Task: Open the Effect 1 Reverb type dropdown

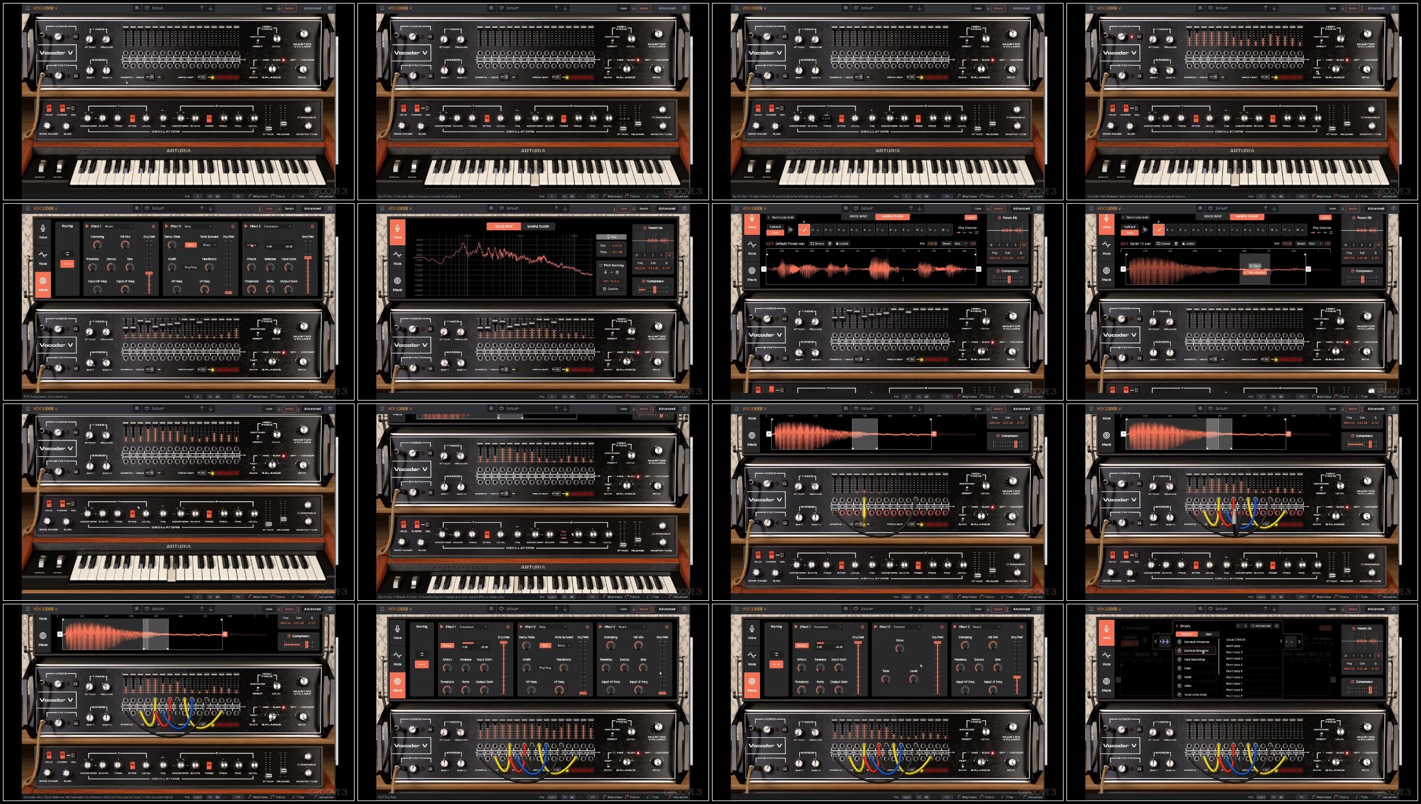Action: [x=118, y=226]
